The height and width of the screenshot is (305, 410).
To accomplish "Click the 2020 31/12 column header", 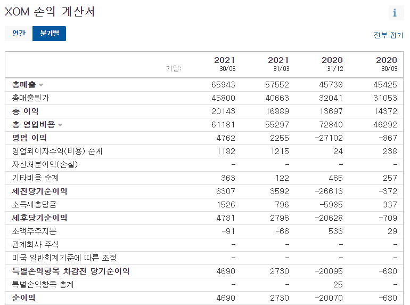I will coord(332,64).
